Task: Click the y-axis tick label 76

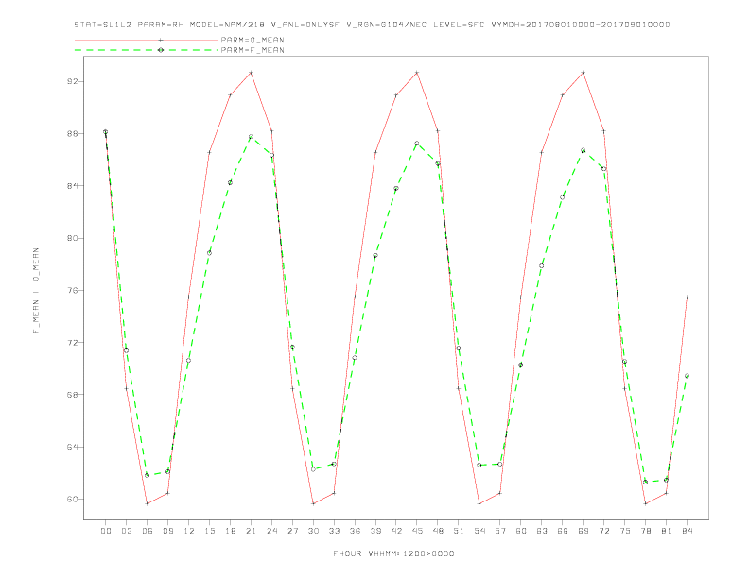Action: pyautogui.click(x=72, y=291)
